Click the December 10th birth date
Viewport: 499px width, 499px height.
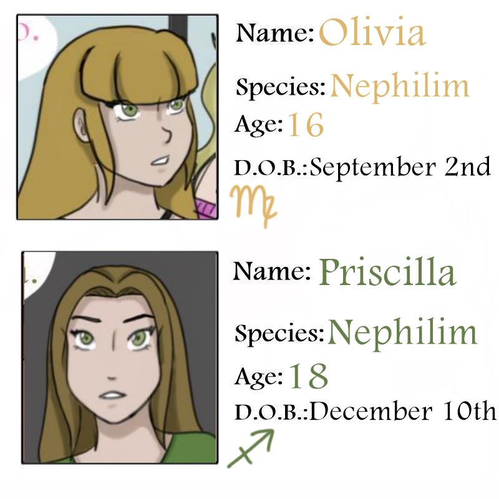coord(404,412)
